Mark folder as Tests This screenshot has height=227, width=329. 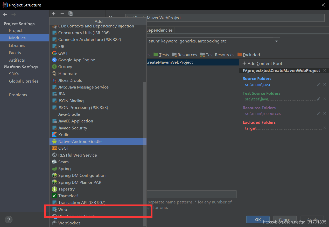point(161,55)
